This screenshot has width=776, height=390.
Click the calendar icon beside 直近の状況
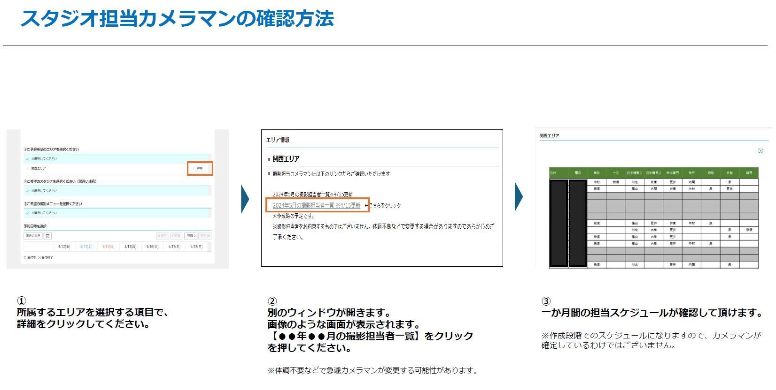point(47,236)
